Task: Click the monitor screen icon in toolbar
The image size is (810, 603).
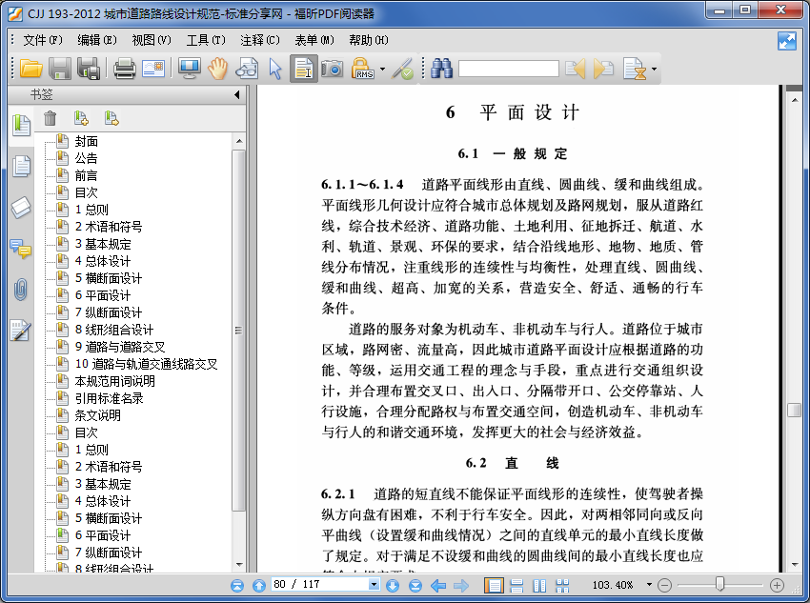Action: (189, 69)
